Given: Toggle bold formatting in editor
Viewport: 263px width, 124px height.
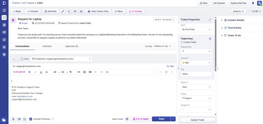Looking at the screenshot, I should (x=30, y=72).
